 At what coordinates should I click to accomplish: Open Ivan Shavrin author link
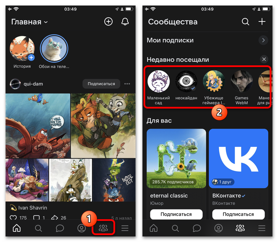(33, 208)
